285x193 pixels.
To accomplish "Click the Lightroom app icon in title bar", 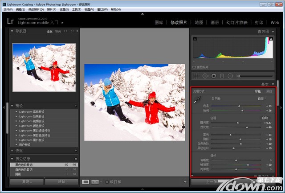I will point(4,4).
